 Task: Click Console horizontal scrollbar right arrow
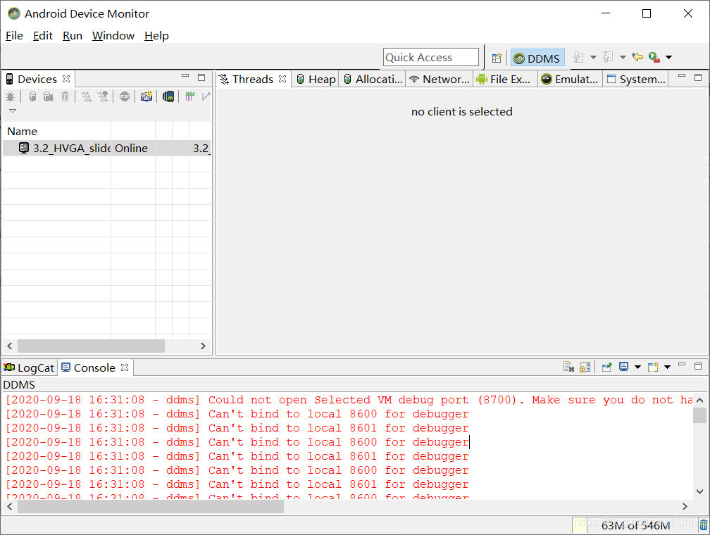click(x=685, y=506)
